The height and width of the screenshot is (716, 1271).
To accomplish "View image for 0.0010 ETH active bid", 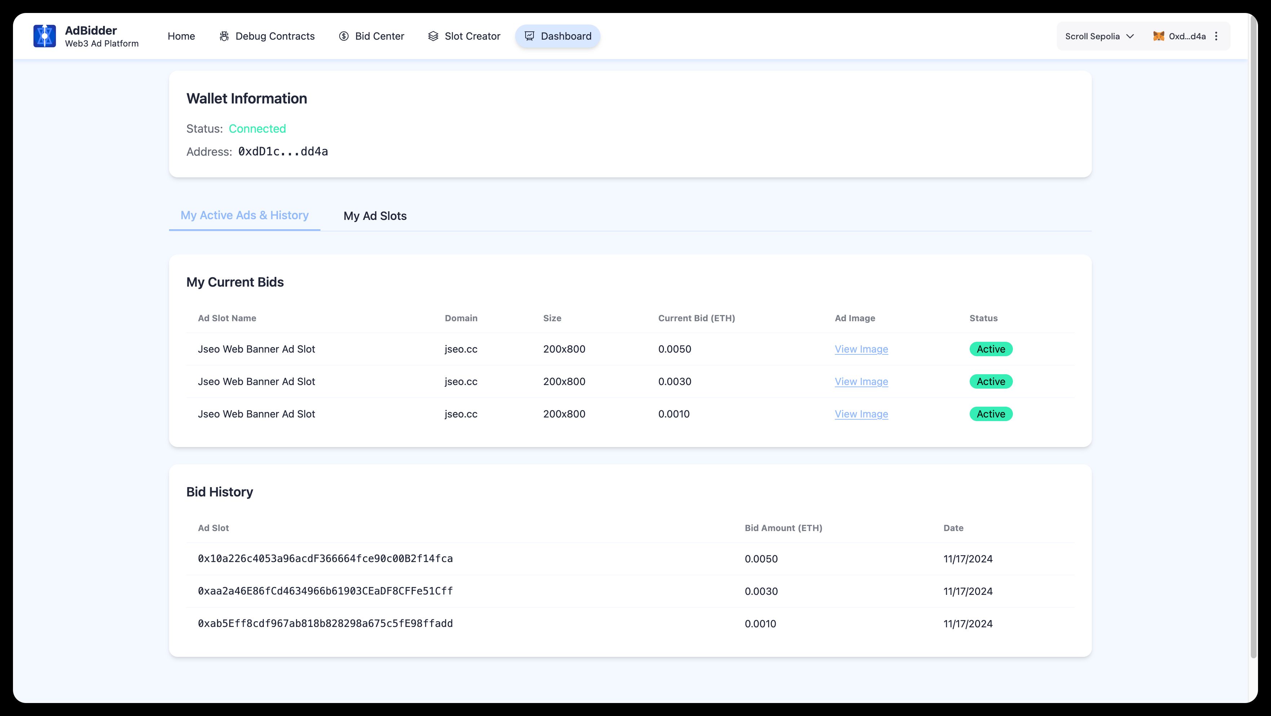I will pyautogui.click(x=861, y=414).
